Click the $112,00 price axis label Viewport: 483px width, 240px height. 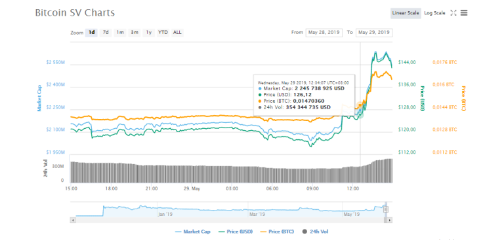click(407, 152)
